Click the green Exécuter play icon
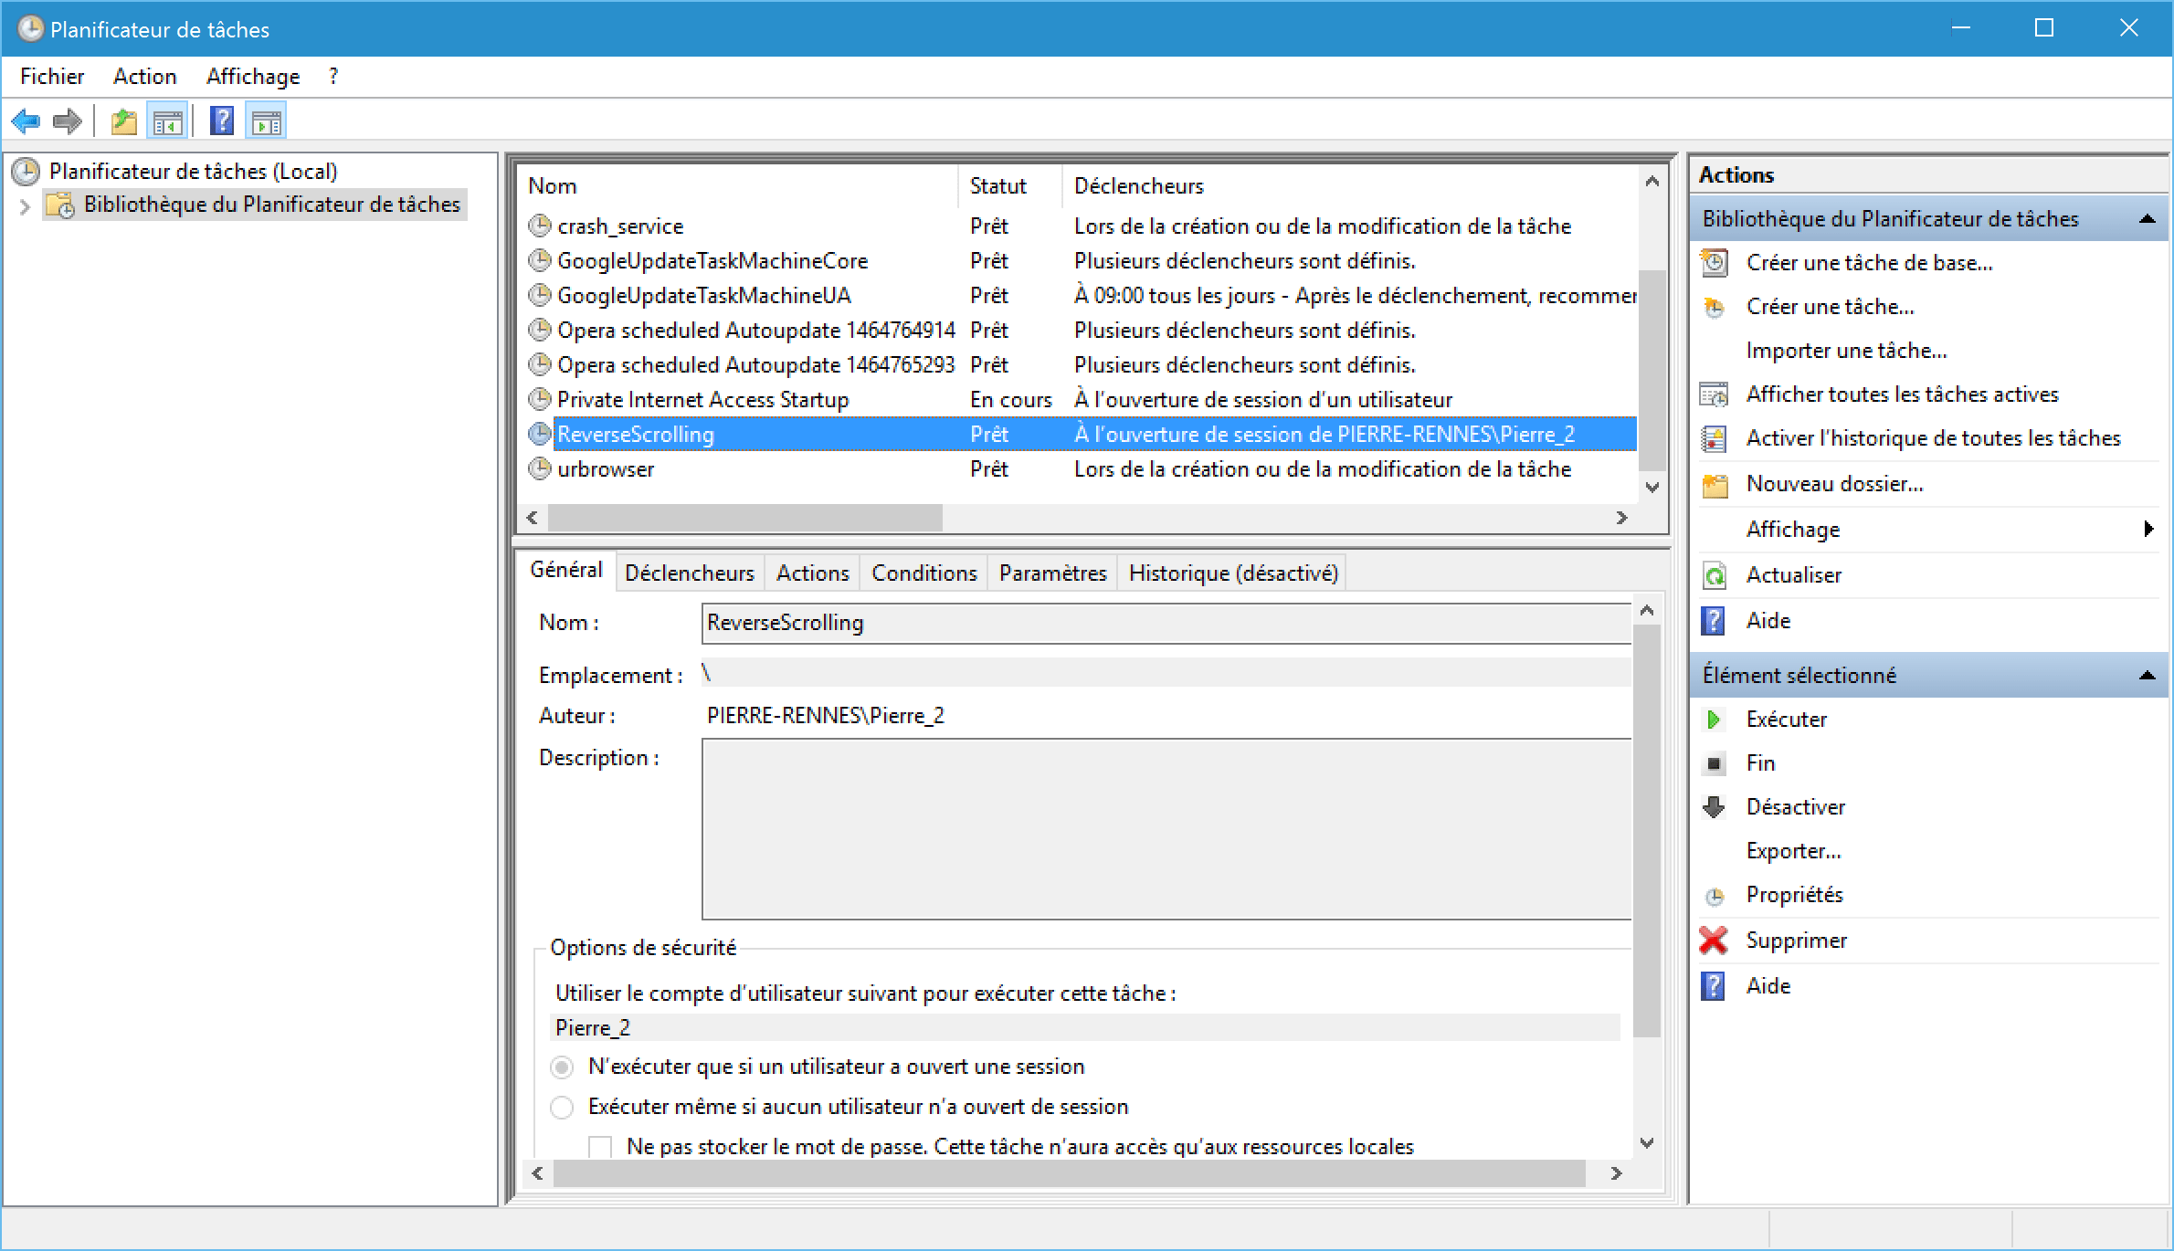The image size is (2174, 1251). point(1715,720)
